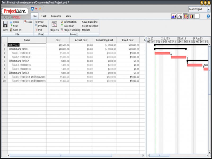The width and height of the screenshot is (212, 159).
Task: Open the Test Project selector dropdown
Action: [x=209, y=9]
